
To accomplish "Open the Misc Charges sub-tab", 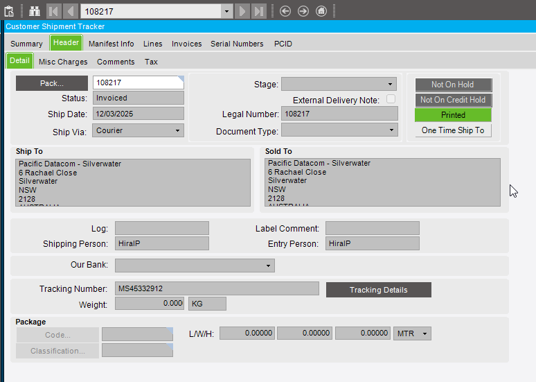I will coord(63,62).
